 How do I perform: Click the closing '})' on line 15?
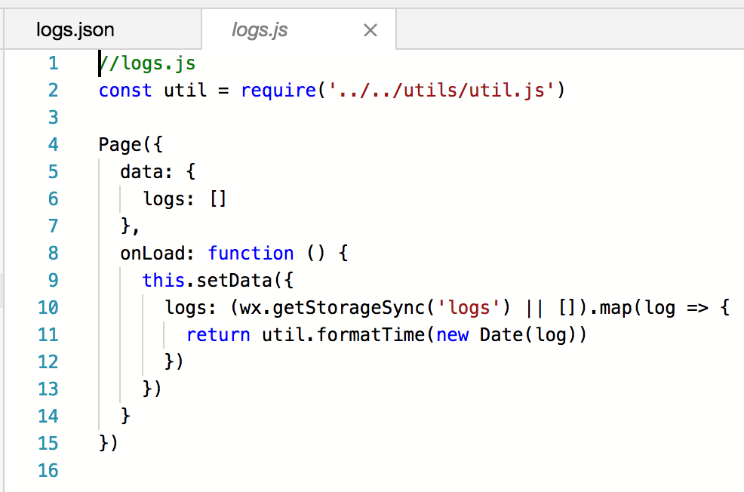(x=108, y=443)
